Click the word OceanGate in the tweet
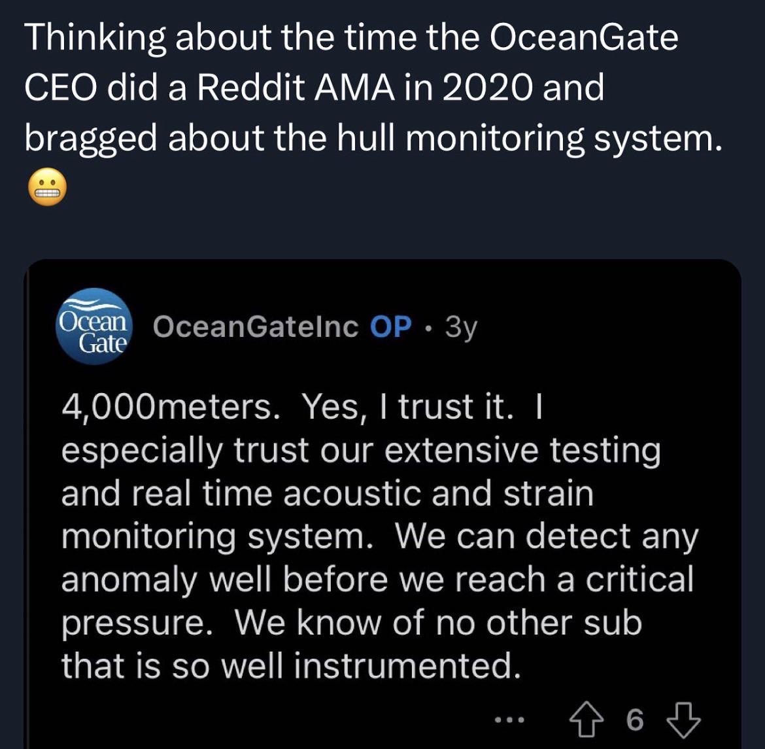This screenshot has width=765, height=749. (583, 38)
